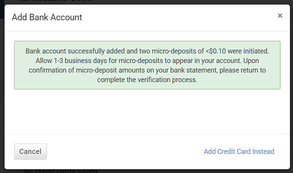Click "complete the verification process" text
Image resolution: width=293 pixels, height=173 pixels.
[147, 80]
